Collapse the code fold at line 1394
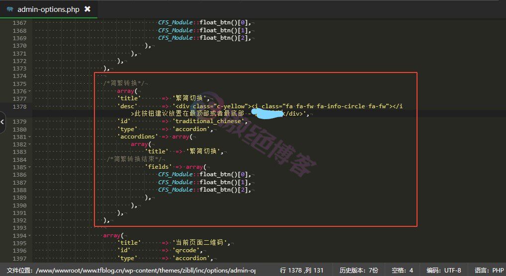Image resolution: width=506 pixels, height=276 pixels. (x=30, y=236)
